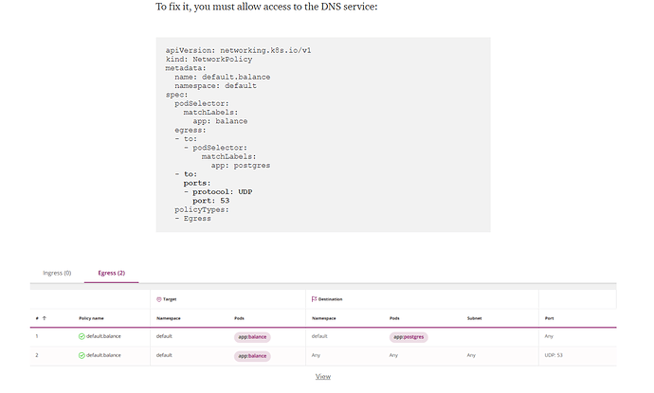Click the sentence about allowing DNS service access
The image size is (654, 393).
[266, 7]
